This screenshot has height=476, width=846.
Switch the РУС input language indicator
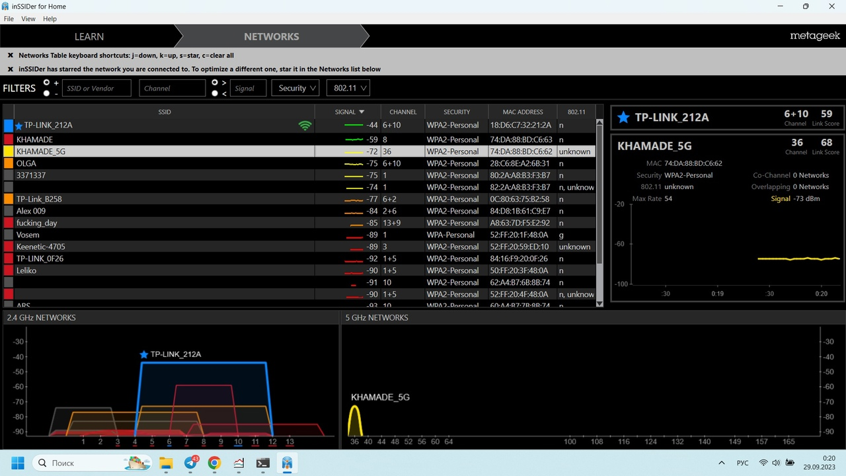pos(743,463)
